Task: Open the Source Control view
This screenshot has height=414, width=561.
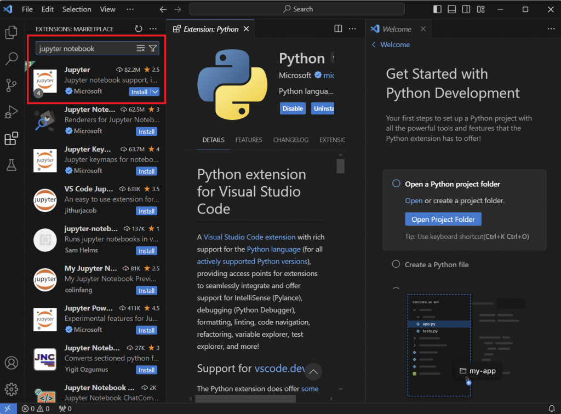Action: click(11, 85)
